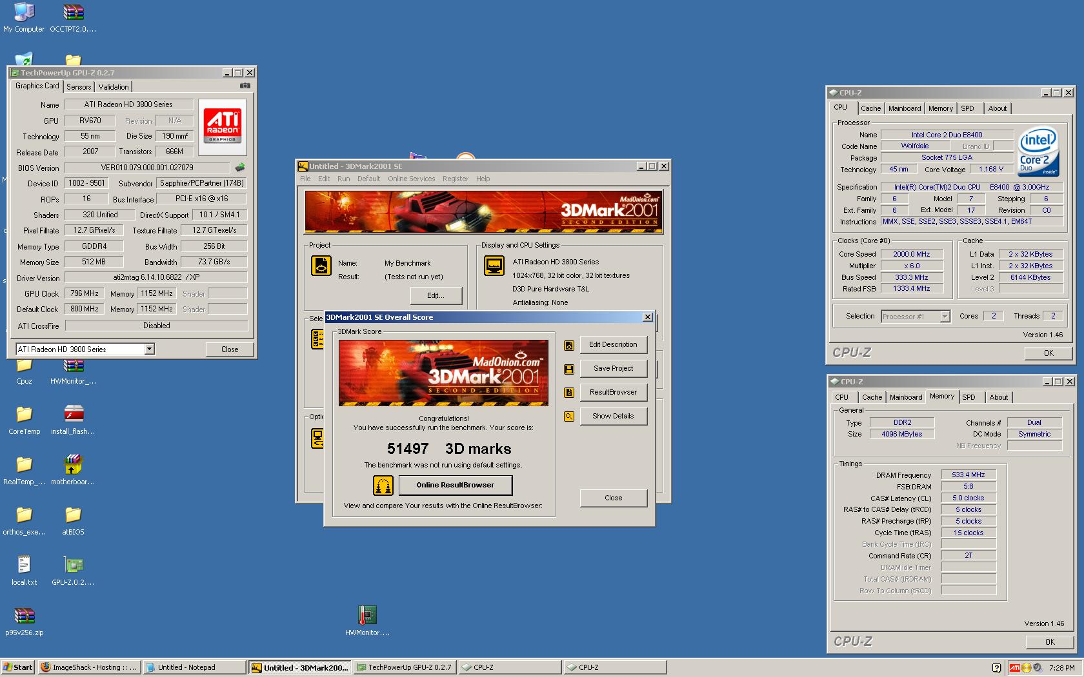Screen dimensions: 1084x677
Task: Click the Project document icon in 3DMark
Action: pyautogui.click(x=321, y=266)
